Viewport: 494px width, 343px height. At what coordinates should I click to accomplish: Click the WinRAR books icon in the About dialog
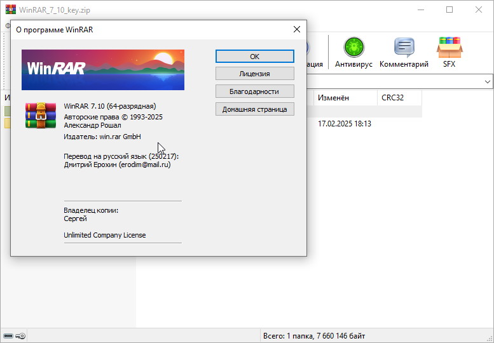(x=41, y=115)
